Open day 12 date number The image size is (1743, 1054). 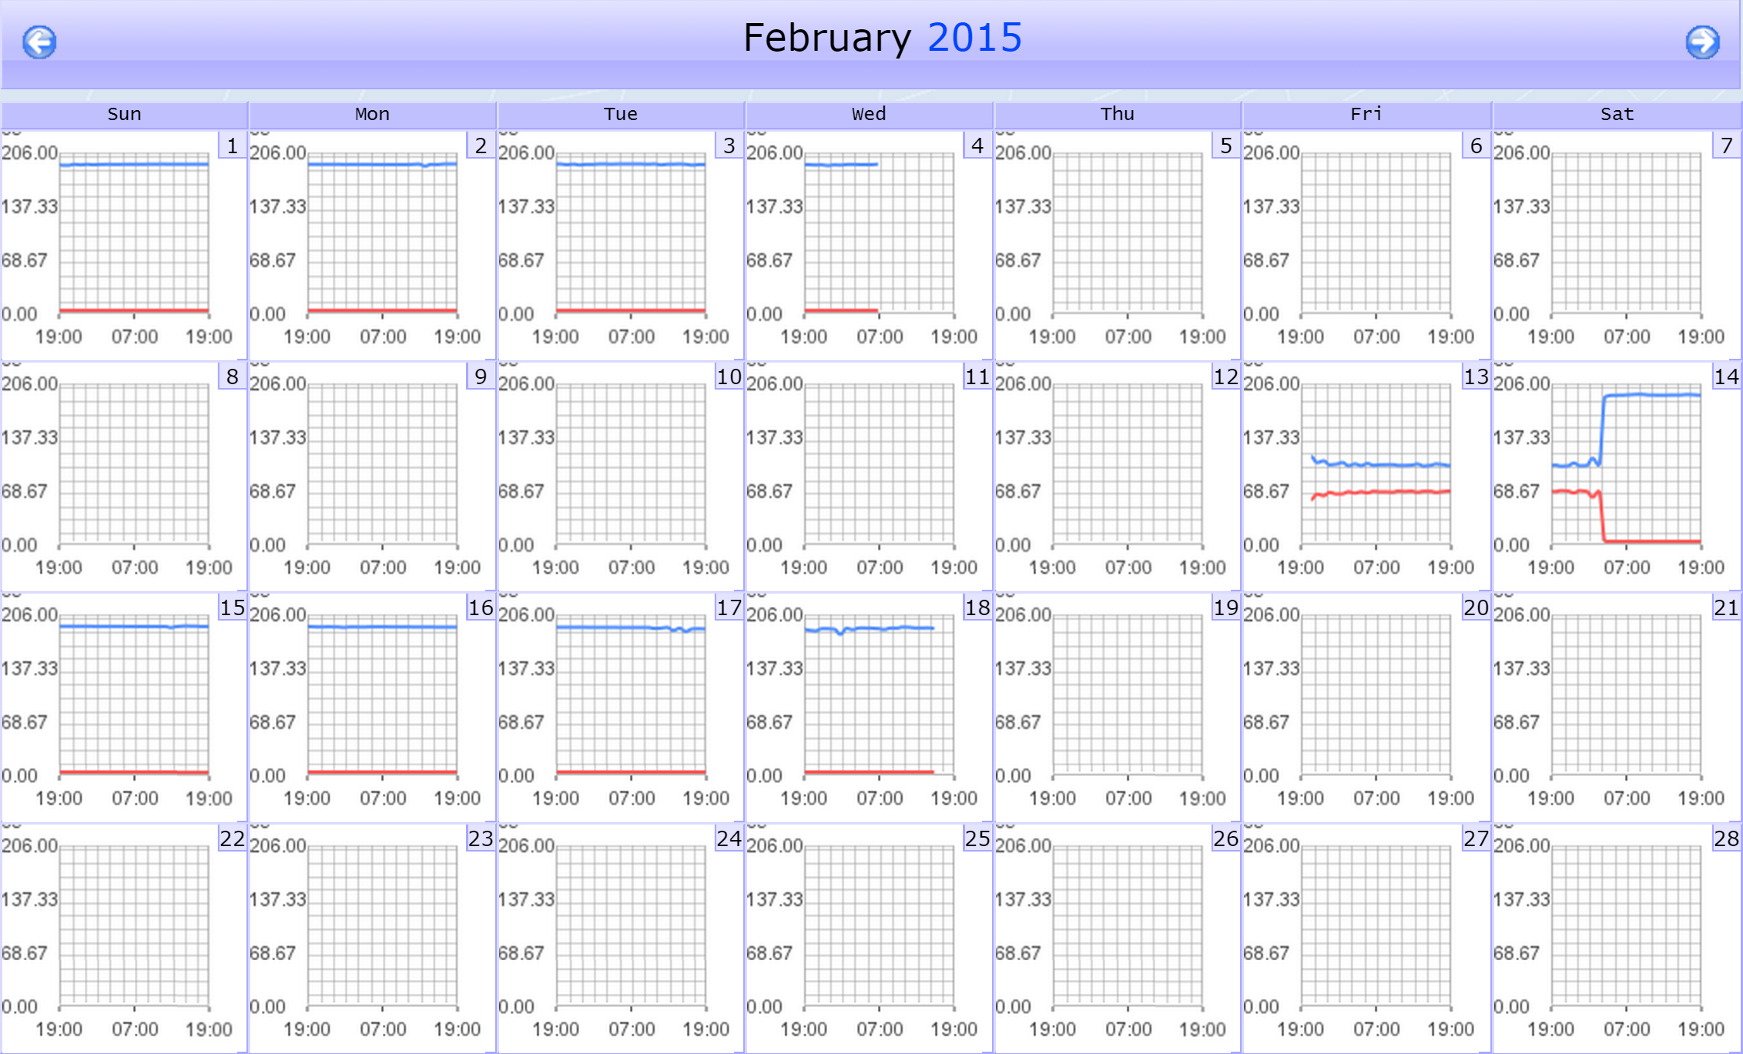[x=1226, y=376]
